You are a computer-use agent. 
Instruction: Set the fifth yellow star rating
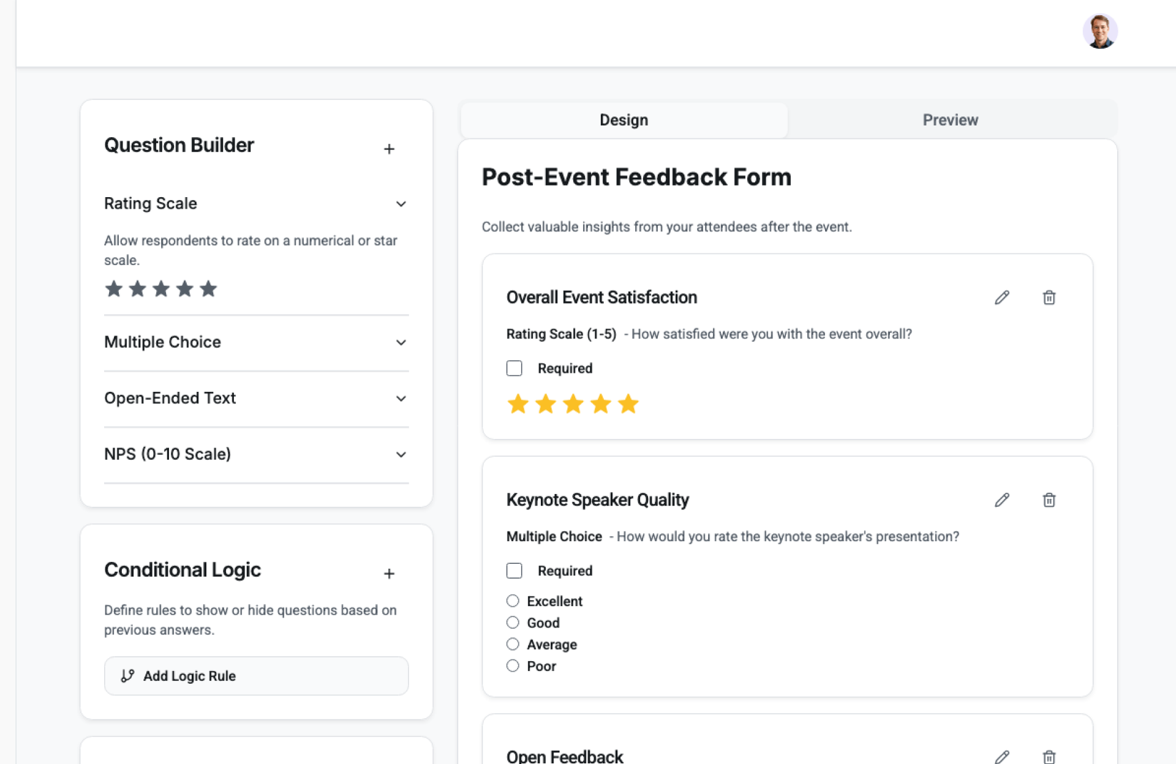[x=628, y=404]
